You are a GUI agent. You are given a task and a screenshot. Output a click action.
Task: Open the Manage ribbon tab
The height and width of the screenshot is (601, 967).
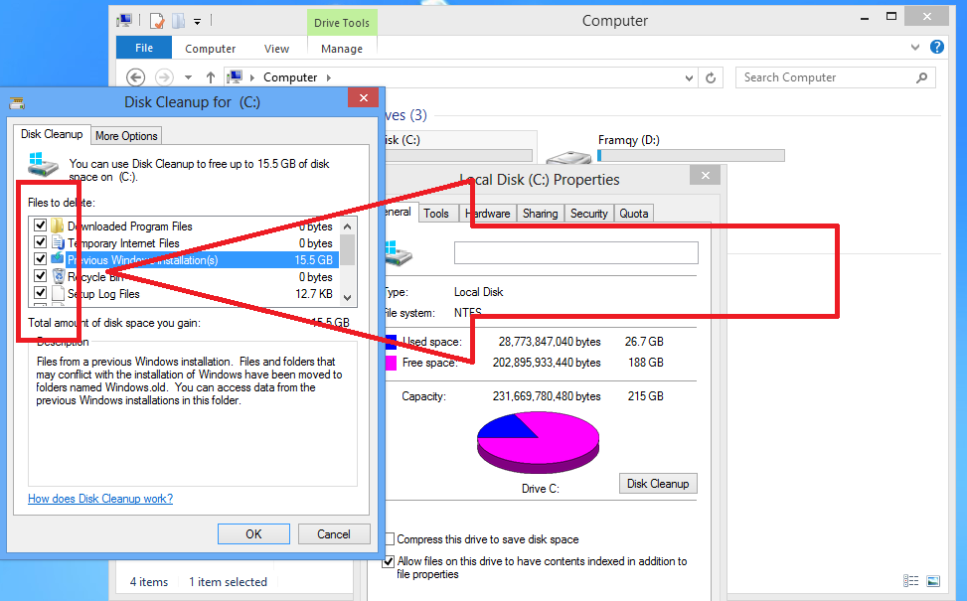point(342,48)
